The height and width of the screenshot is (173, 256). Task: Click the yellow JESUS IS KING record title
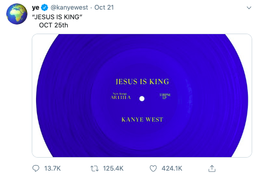[142, 82]
